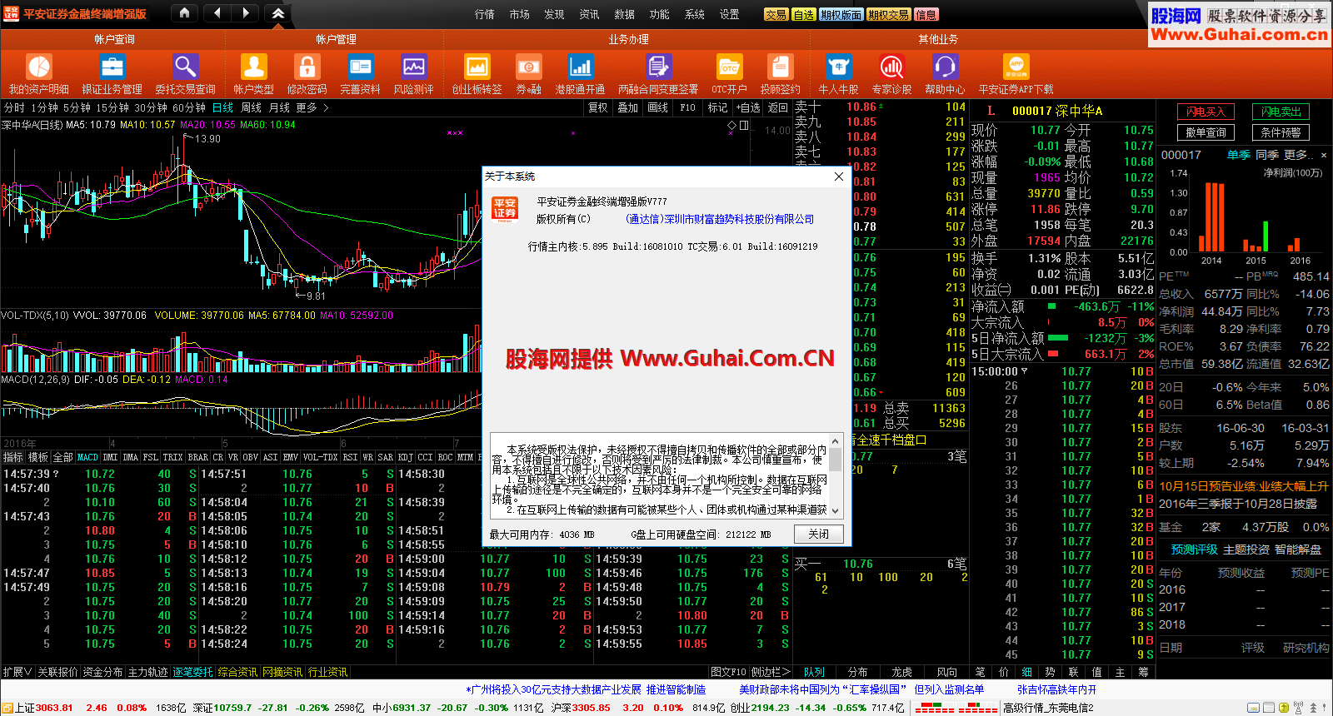
Task: Open 行情 menu
Action: point(485,14)
